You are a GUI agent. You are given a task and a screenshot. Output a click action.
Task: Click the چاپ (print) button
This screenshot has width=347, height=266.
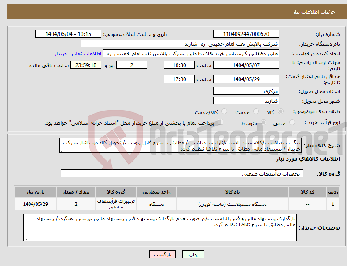193,254
